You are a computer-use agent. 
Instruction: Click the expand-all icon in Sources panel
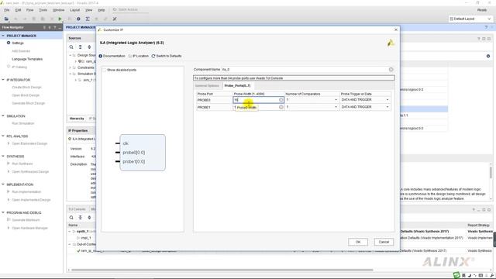click(89, 46)
